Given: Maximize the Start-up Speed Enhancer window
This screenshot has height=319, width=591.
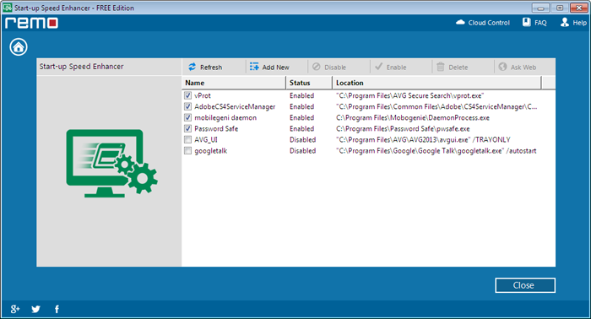Looking at the screenshot, I should point(560,8).
